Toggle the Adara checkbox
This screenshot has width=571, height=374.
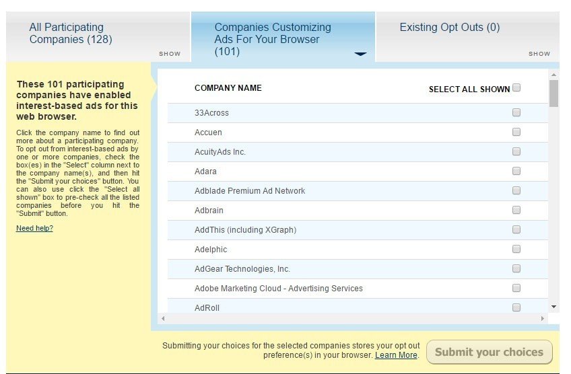coord(516,171)
